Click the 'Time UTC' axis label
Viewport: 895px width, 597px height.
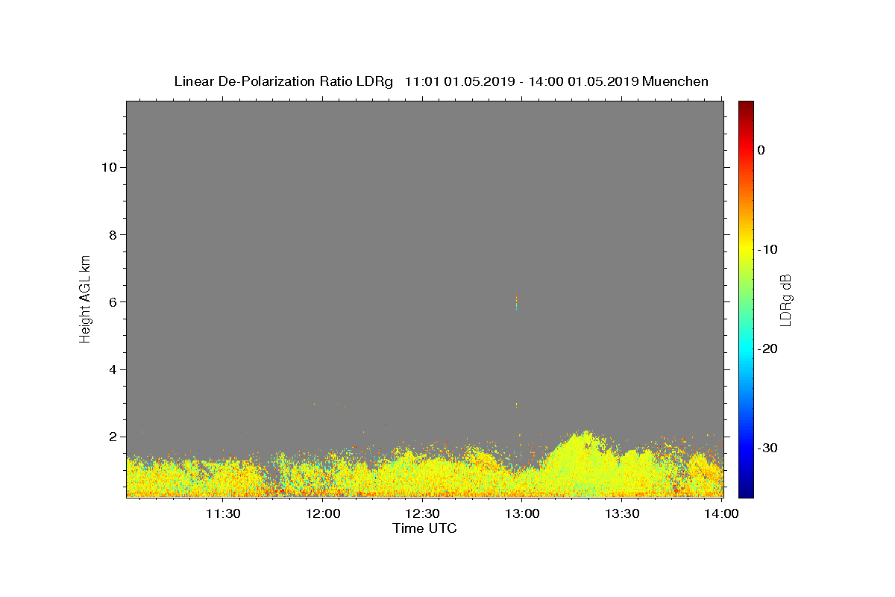click(x=424, y=528)
